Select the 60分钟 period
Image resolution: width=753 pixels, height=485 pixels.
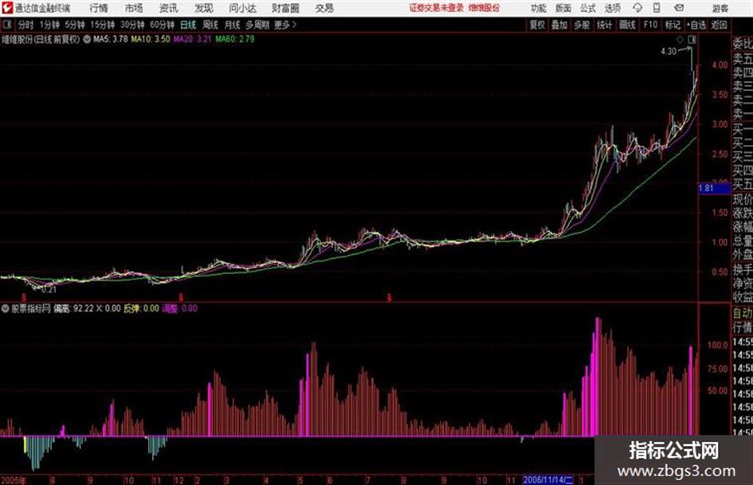162,25
